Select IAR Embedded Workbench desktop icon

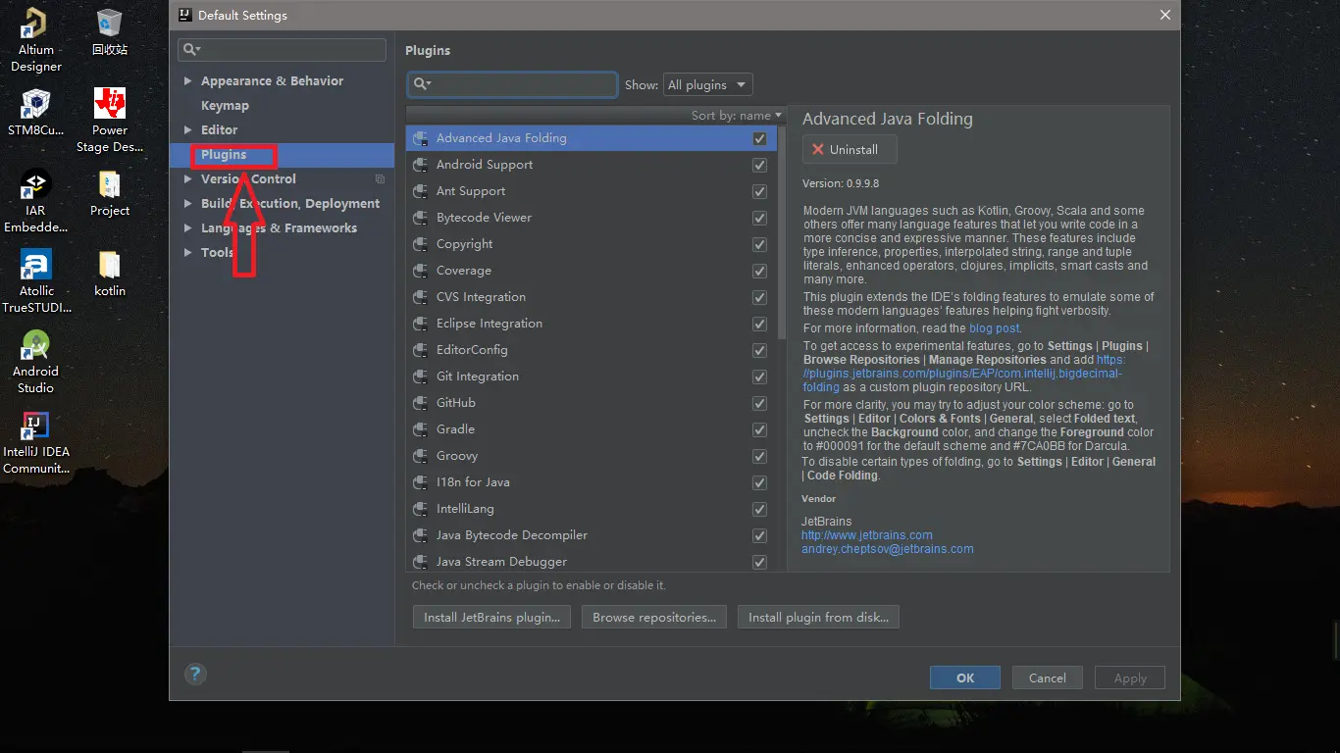(35, 201)
